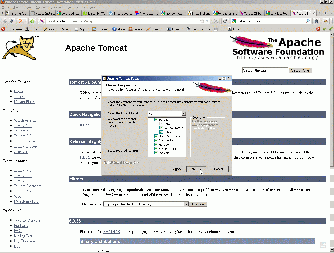The width and height of the screenshot is (334, 253).
Task: Show the list of all tabs dropdown
Action: point(331,13)
